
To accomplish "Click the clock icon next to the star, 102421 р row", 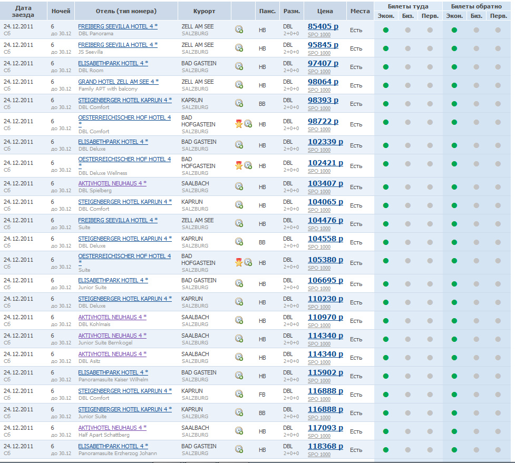I will pos(248,165).
